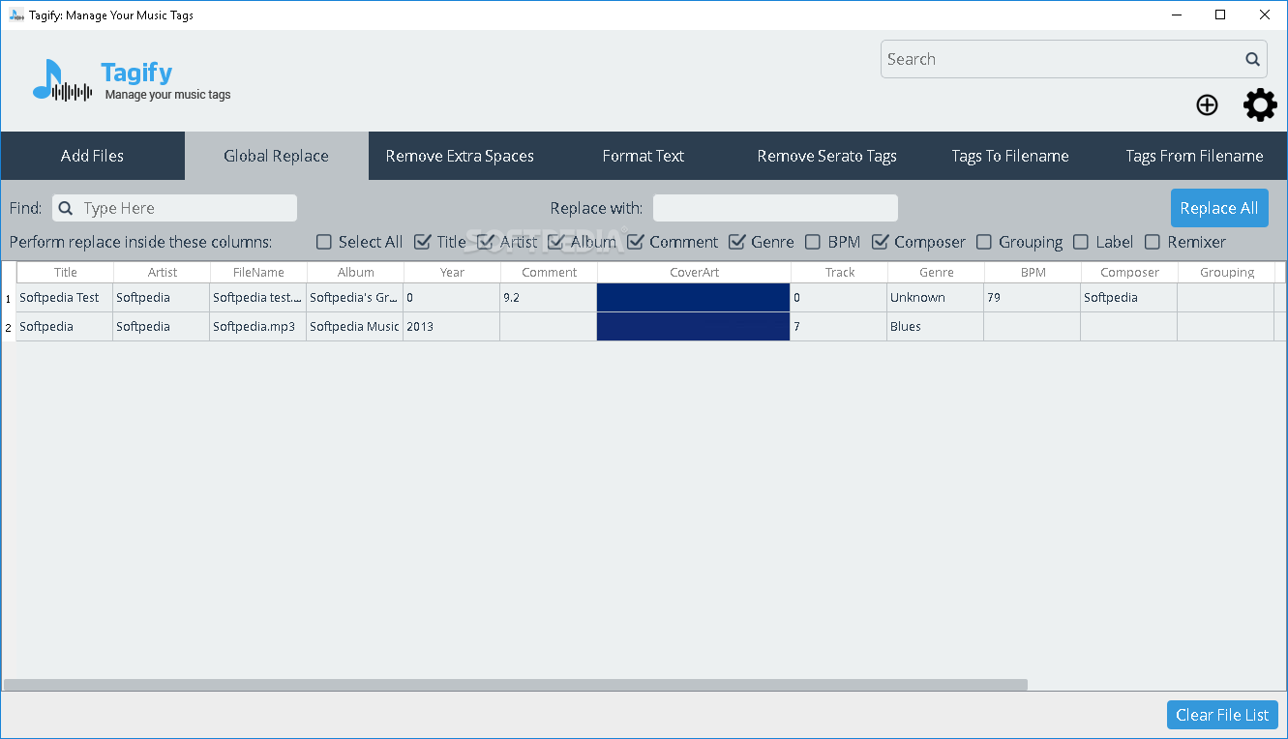Click the track cell showing '7'
Viewport: 1288px width, 739px height.
click(x=839, y=327)
